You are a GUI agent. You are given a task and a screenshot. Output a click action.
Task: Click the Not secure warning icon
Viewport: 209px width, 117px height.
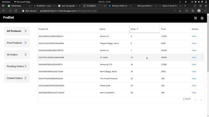[x=23, y=11]
